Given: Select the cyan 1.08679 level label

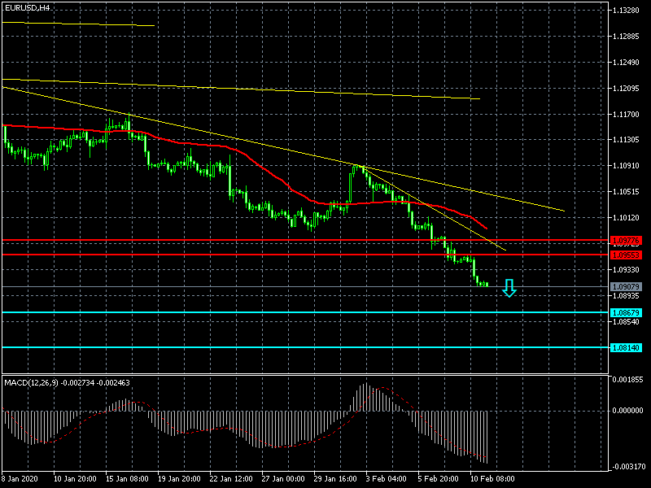Looking at the screenshot, I should (x=626, y=312).
